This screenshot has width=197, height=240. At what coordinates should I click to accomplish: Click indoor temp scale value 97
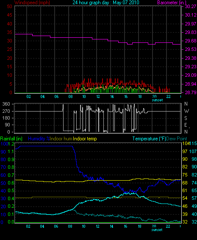click(185, 151)
